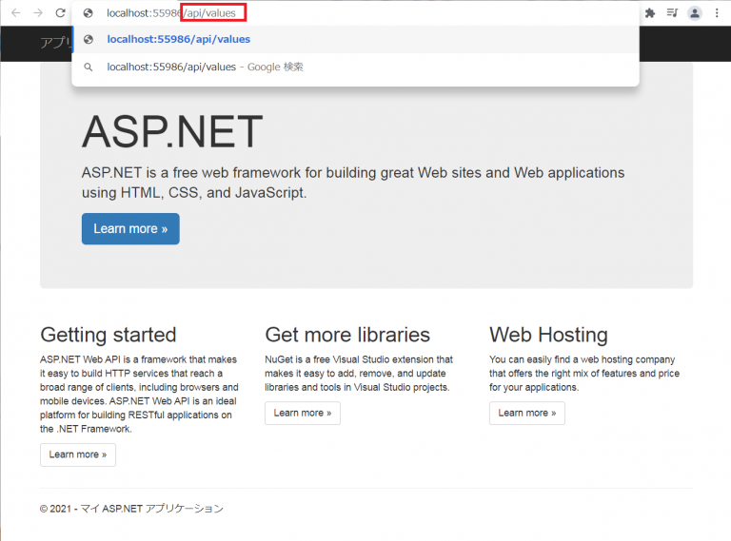Click the magnifier icon in search suggestion
Screen dimensions: 731x541
coord(88,68)
